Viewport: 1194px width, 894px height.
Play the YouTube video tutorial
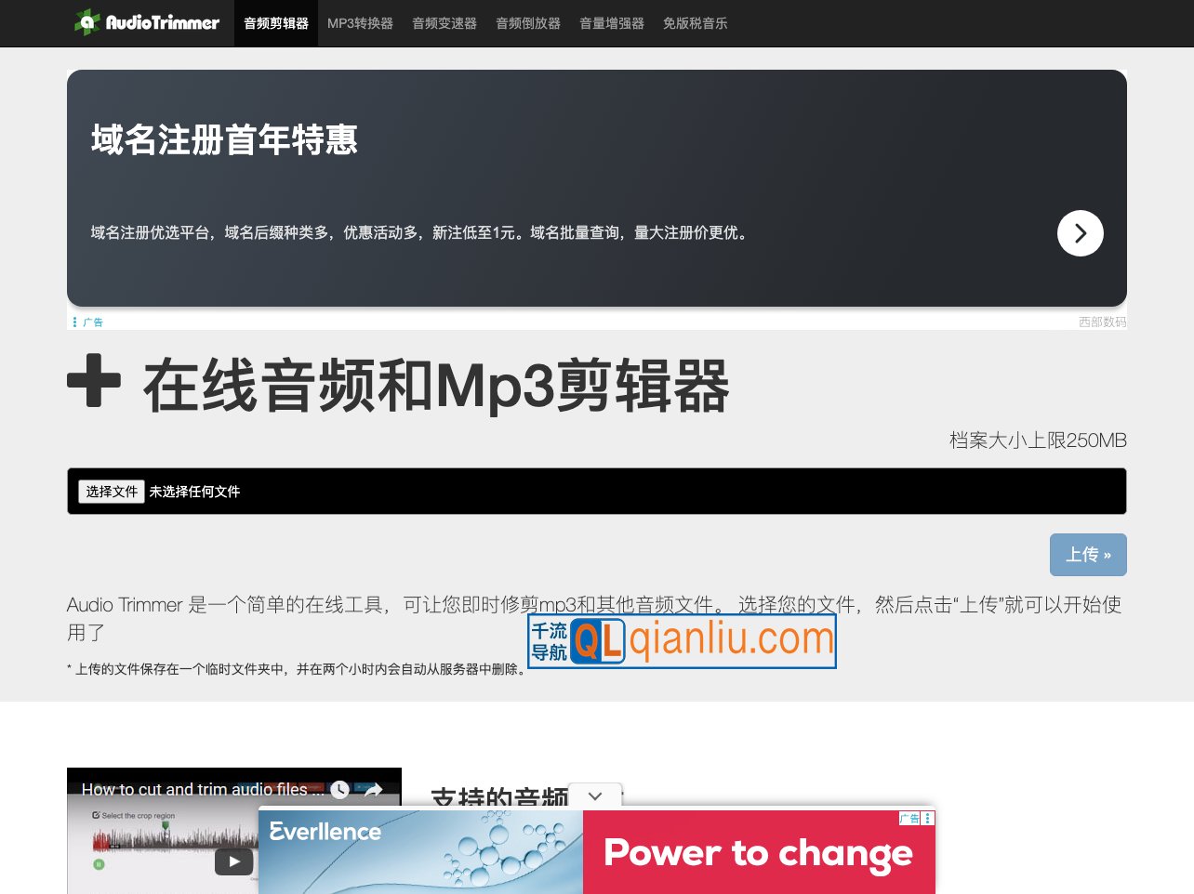pyautogui.click(x=233, y=861)
